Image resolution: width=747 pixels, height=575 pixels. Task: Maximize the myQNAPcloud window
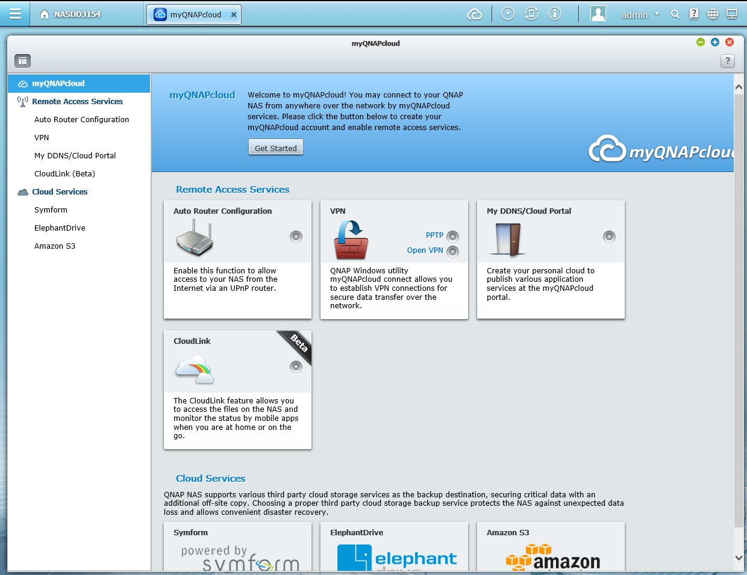tap(715, 42)
